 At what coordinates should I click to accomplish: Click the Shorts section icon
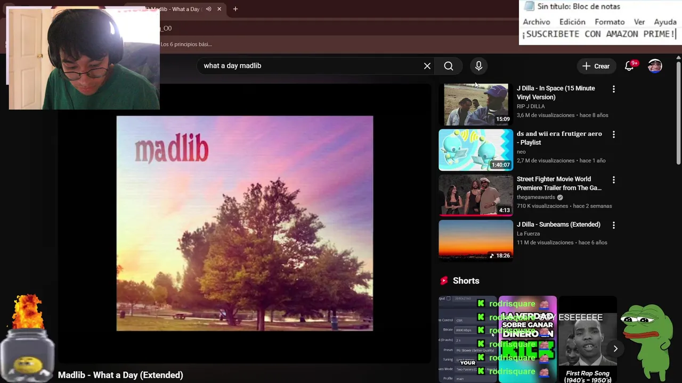(x=444, y=281)
